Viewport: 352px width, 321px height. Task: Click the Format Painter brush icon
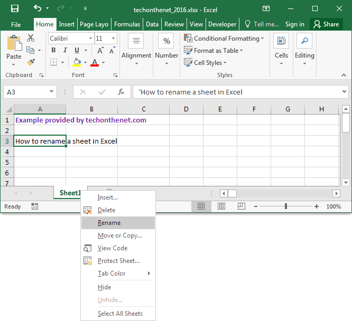(x=31, y=62)
